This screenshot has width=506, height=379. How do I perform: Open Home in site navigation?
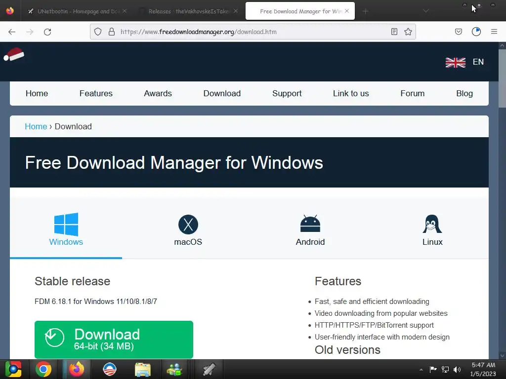(x=37, y=93)
